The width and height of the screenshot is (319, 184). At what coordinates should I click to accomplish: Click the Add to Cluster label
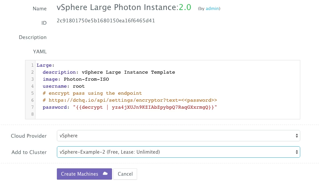29,152
